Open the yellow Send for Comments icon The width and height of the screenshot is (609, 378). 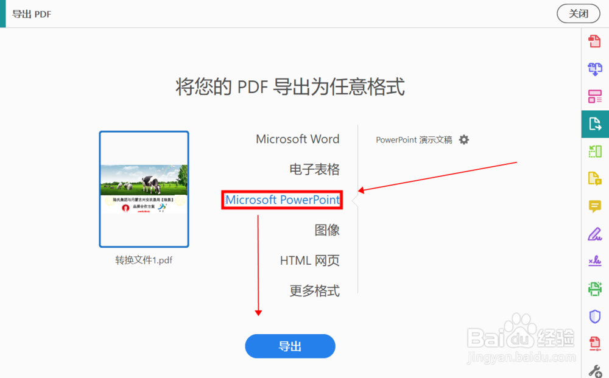click(594, 178)
